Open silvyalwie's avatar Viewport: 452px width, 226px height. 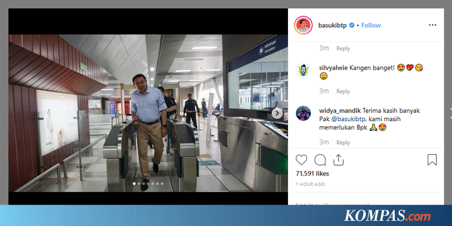pos(303,70)
